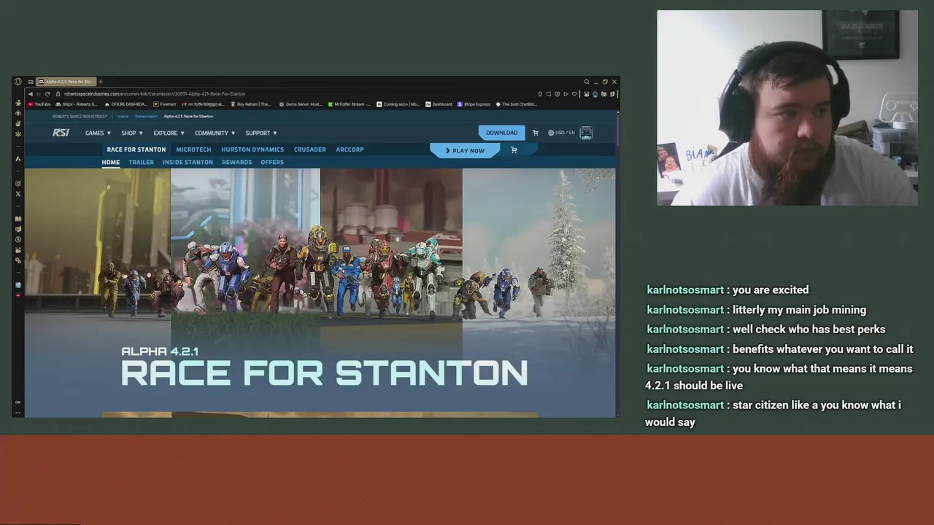Select the Alpha 4.2.1 browser tab
The image size is (934, 525).
66,82
